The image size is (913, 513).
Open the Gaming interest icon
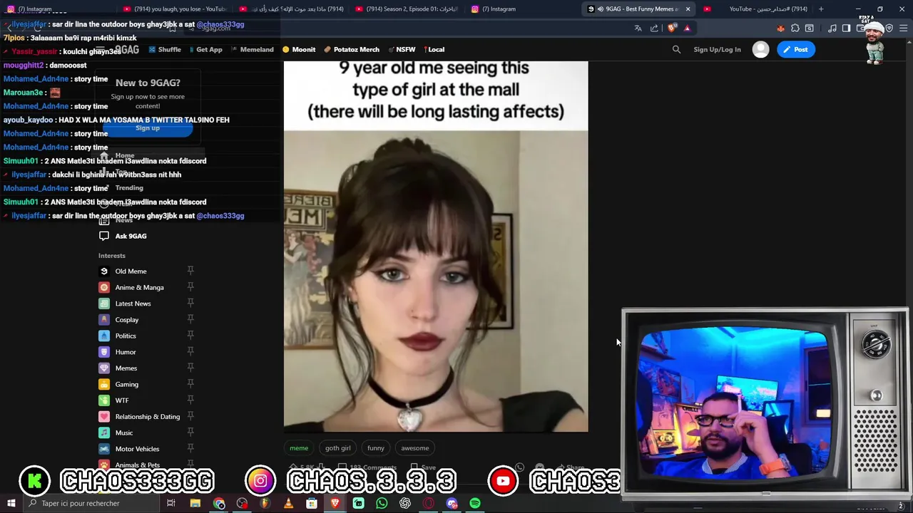[104, 384]
